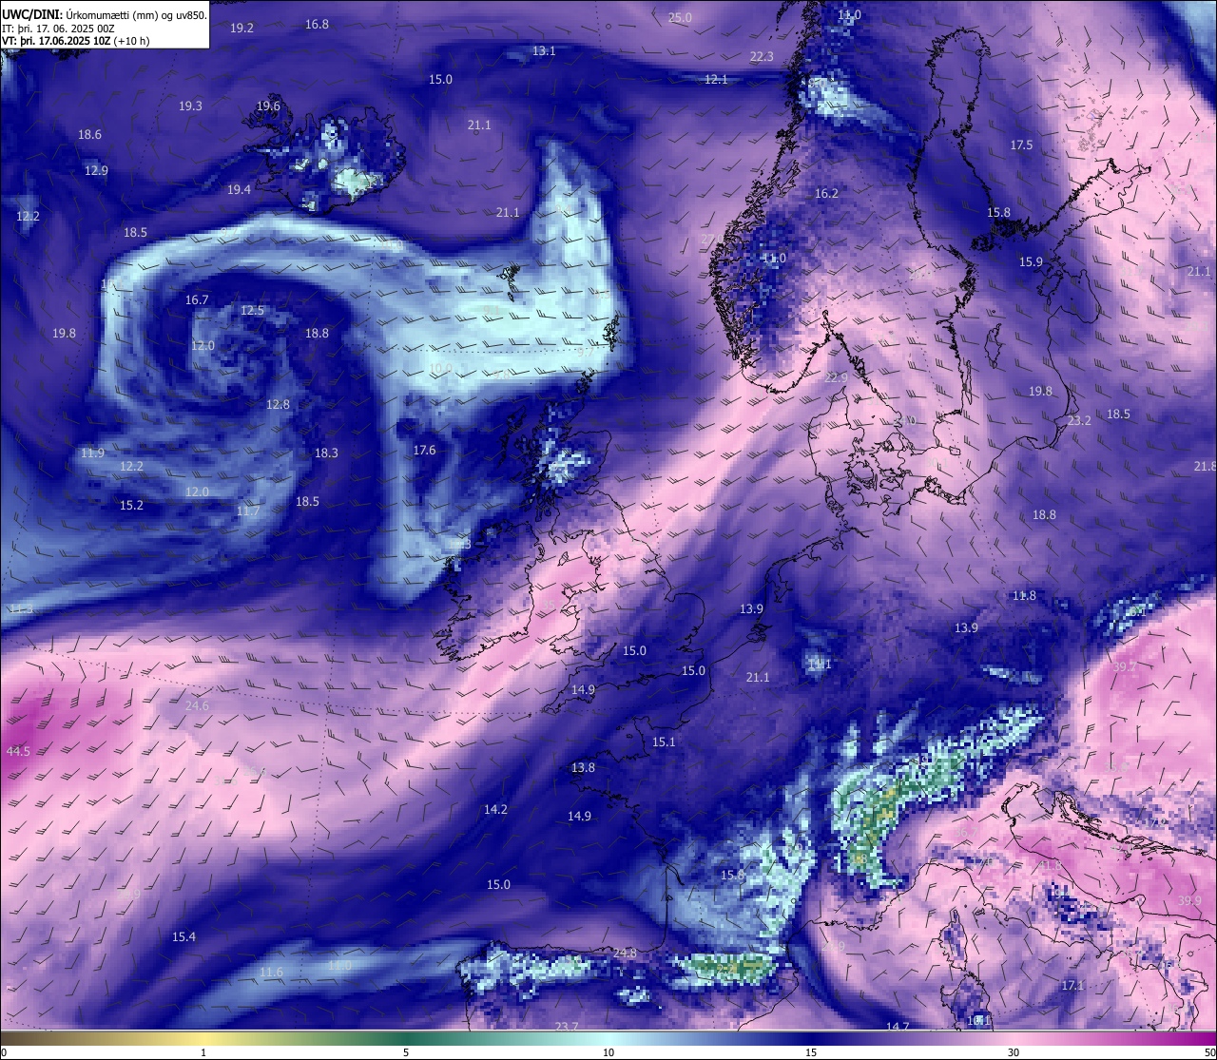Screen dimensions: 1217x1060
Task: Click the 30 tick on the colour scale
Action: [1014, 1052]
